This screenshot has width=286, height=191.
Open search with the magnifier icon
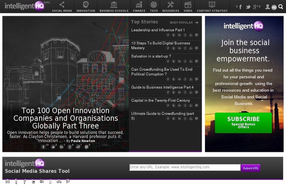[x=281, y=7]
